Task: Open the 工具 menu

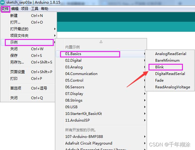Action: coord(35,9)
